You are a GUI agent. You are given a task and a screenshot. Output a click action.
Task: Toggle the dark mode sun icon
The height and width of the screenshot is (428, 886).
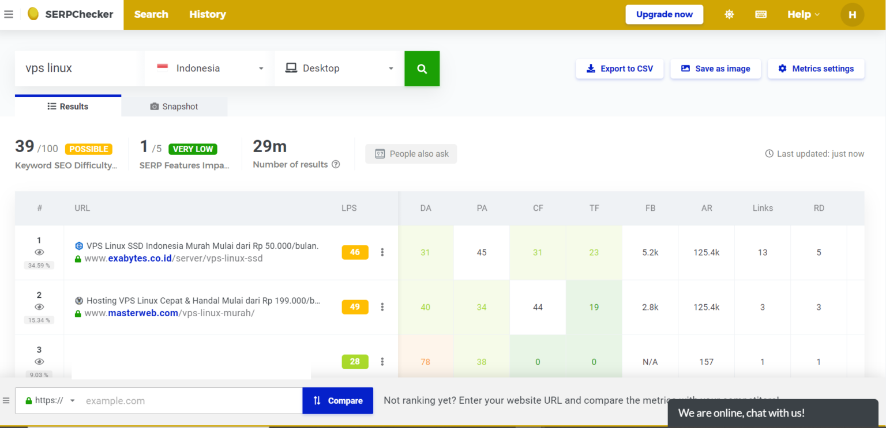click(x=729, y=14)
